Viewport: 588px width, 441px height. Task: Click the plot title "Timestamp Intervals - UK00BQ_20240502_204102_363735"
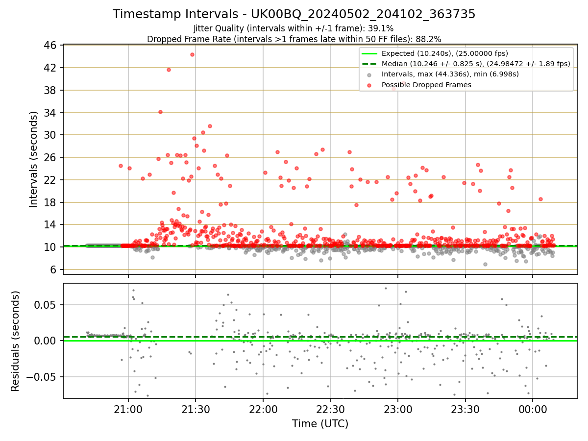(294, 14)
